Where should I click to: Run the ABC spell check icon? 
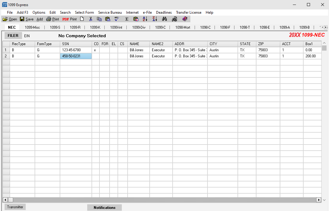point(117,19)
